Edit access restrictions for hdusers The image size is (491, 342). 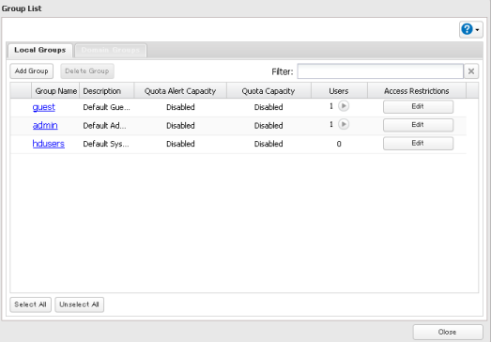coord(418,143)
